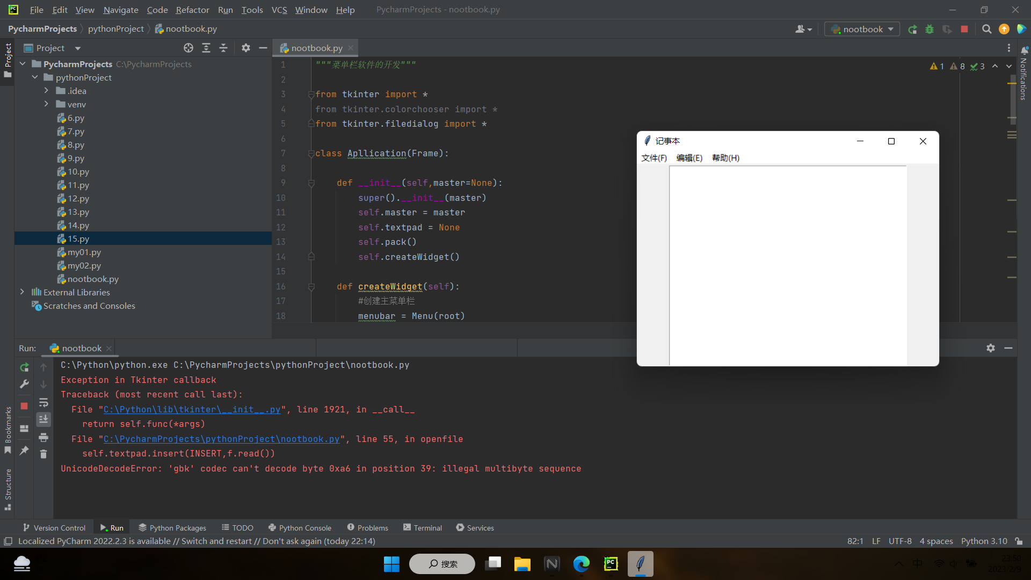This screenshot has height=580, width=1031.
Task: Go to next highlighted error arrow
Action: tap(1009, 66)
